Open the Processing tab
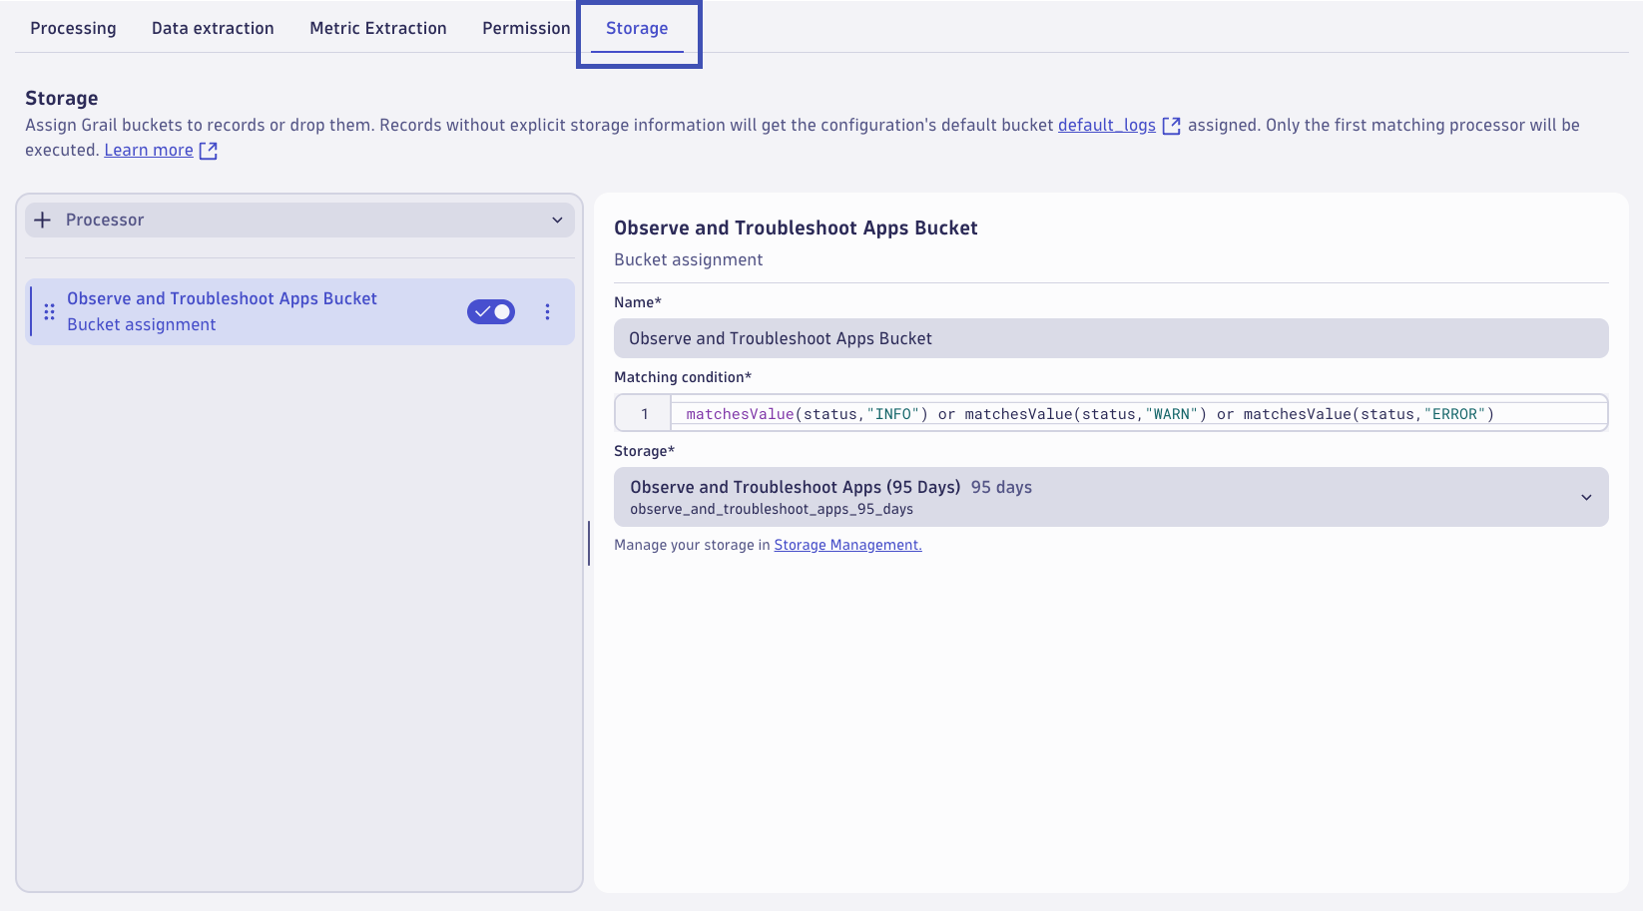 [73, 28]
